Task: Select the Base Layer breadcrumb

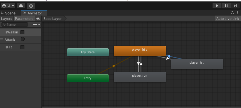Action: pyautogui.click(x=52, y=19)
